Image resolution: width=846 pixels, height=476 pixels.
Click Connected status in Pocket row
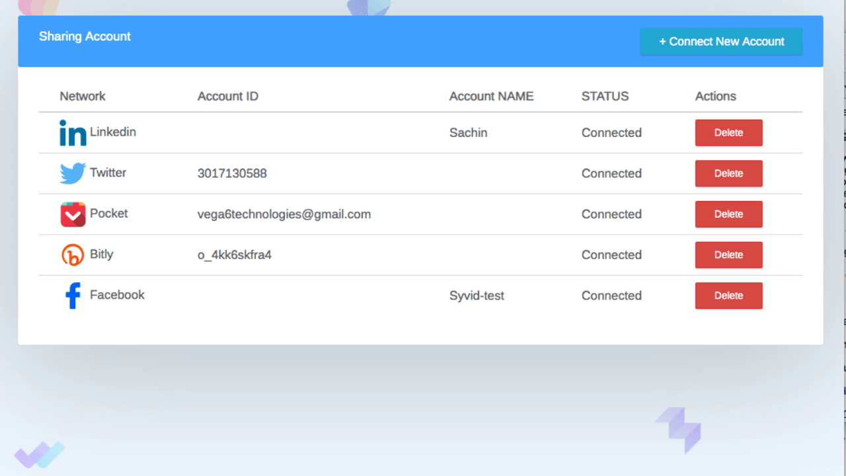point(611,214)
